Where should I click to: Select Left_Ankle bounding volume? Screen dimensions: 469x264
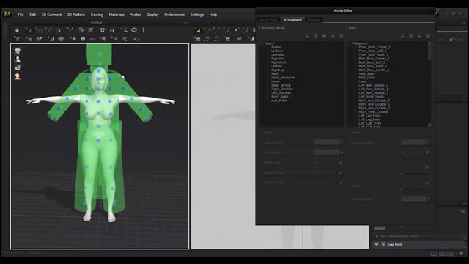[x=278, y=100]
